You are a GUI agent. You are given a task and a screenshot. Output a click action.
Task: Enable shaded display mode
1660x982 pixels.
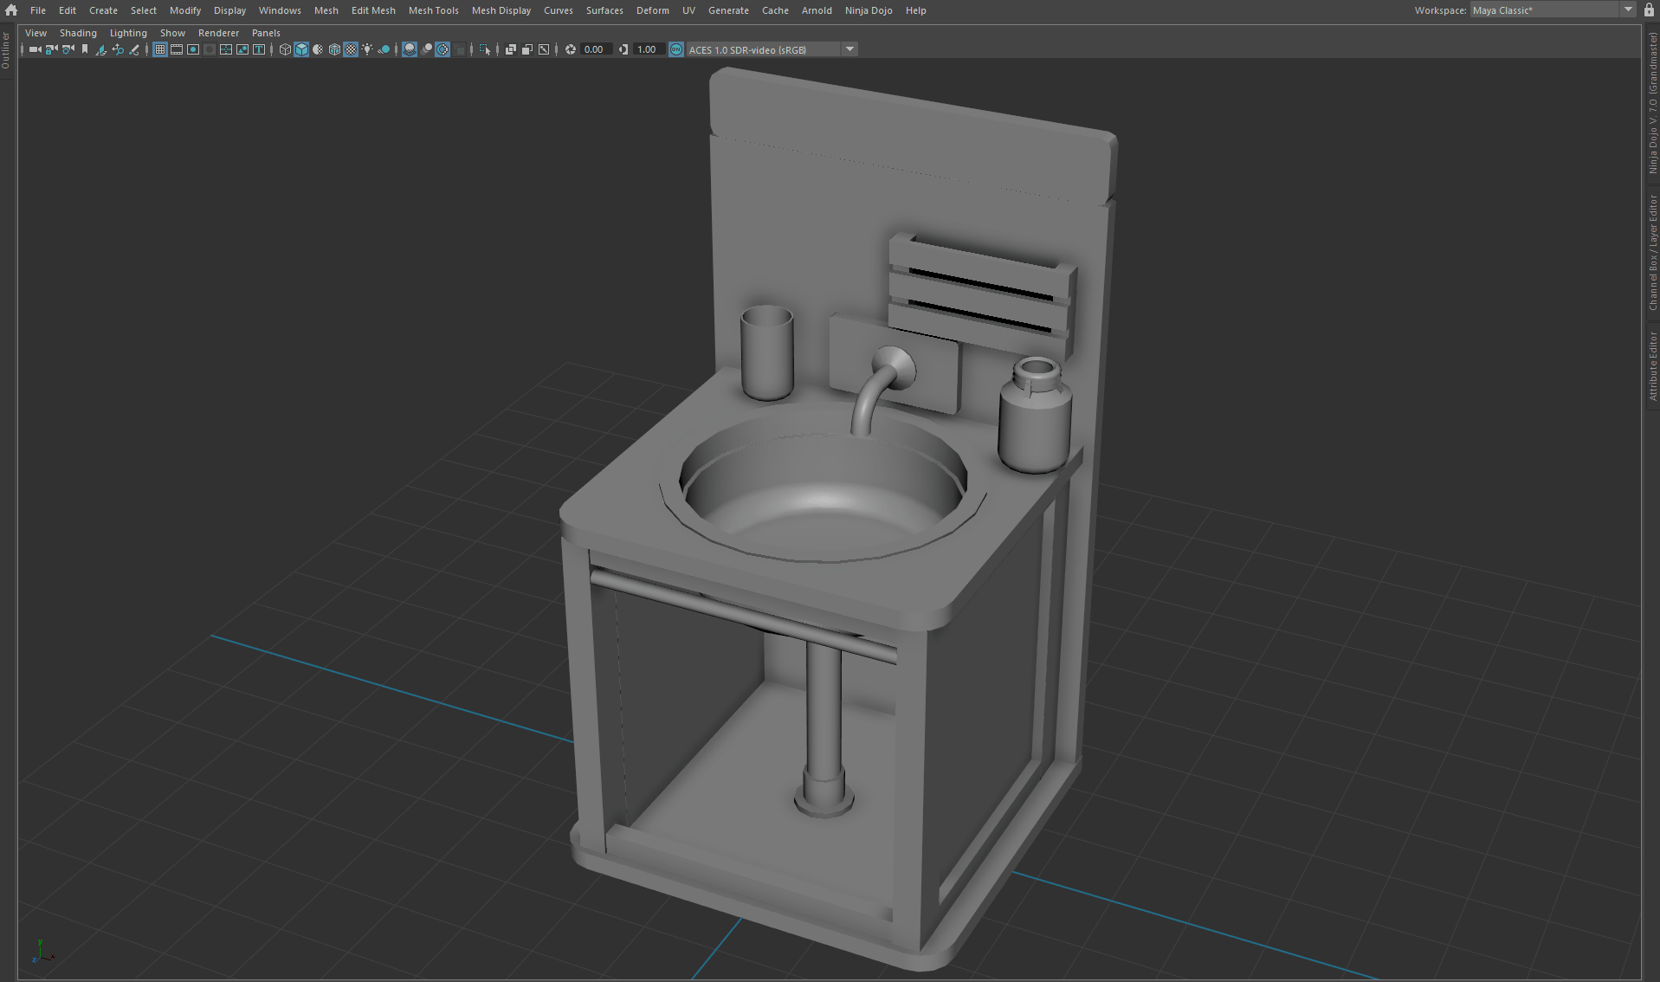(x=301, y=49)
